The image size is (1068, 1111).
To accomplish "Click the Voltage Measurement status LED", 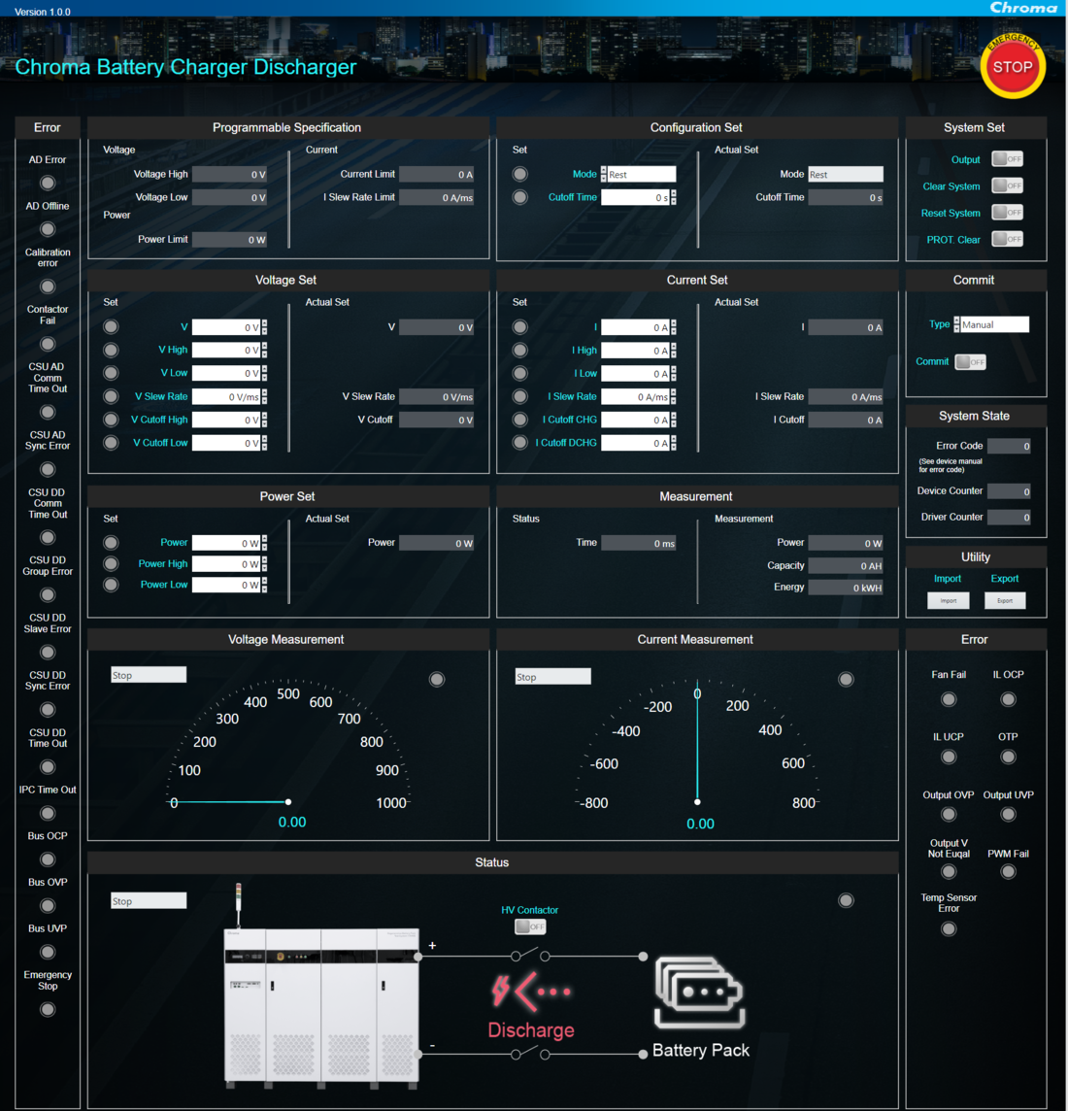I will pos(437,679).
